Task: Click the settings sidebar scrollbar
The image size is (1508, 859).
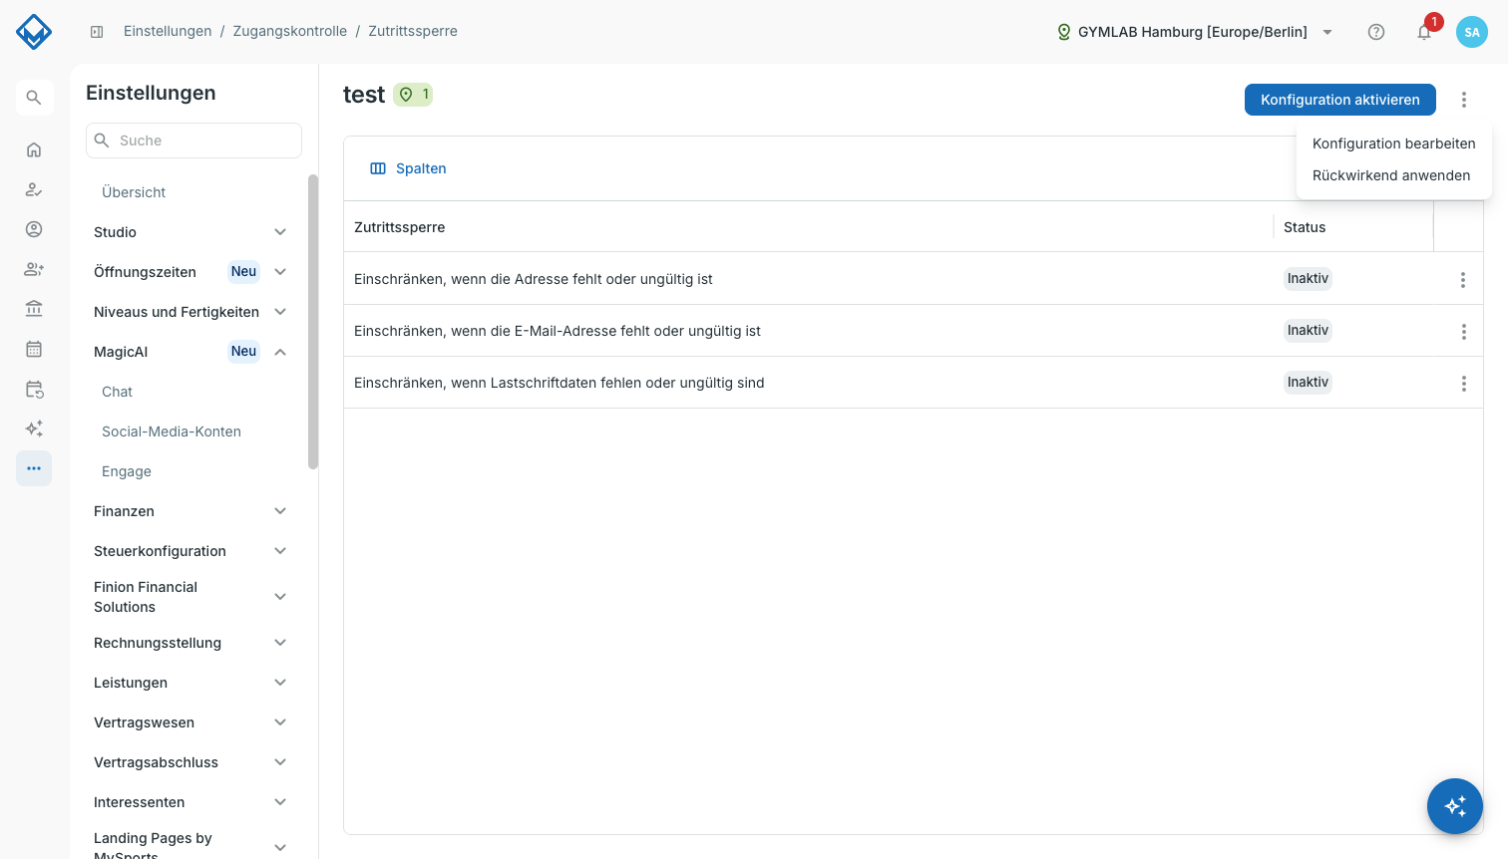Action: coord(313,322)
